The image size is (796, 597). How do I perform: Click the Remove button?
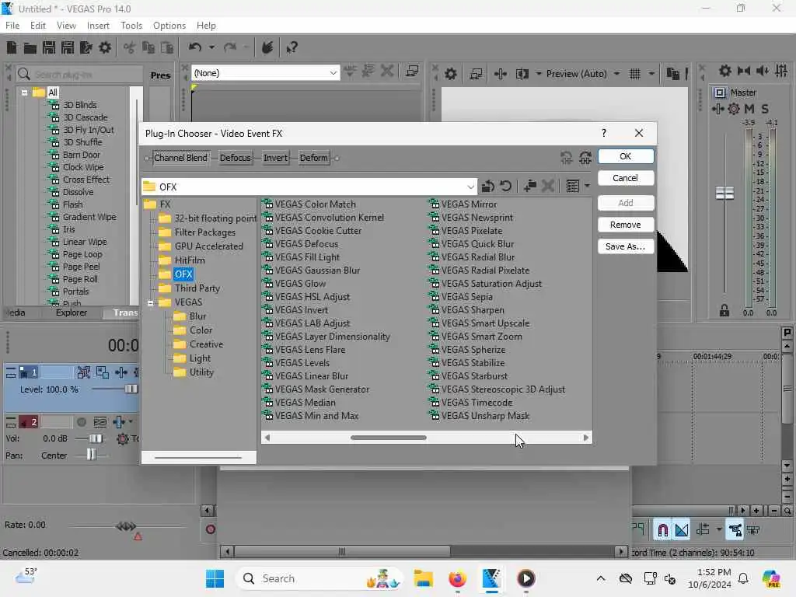tap(626, 225)
